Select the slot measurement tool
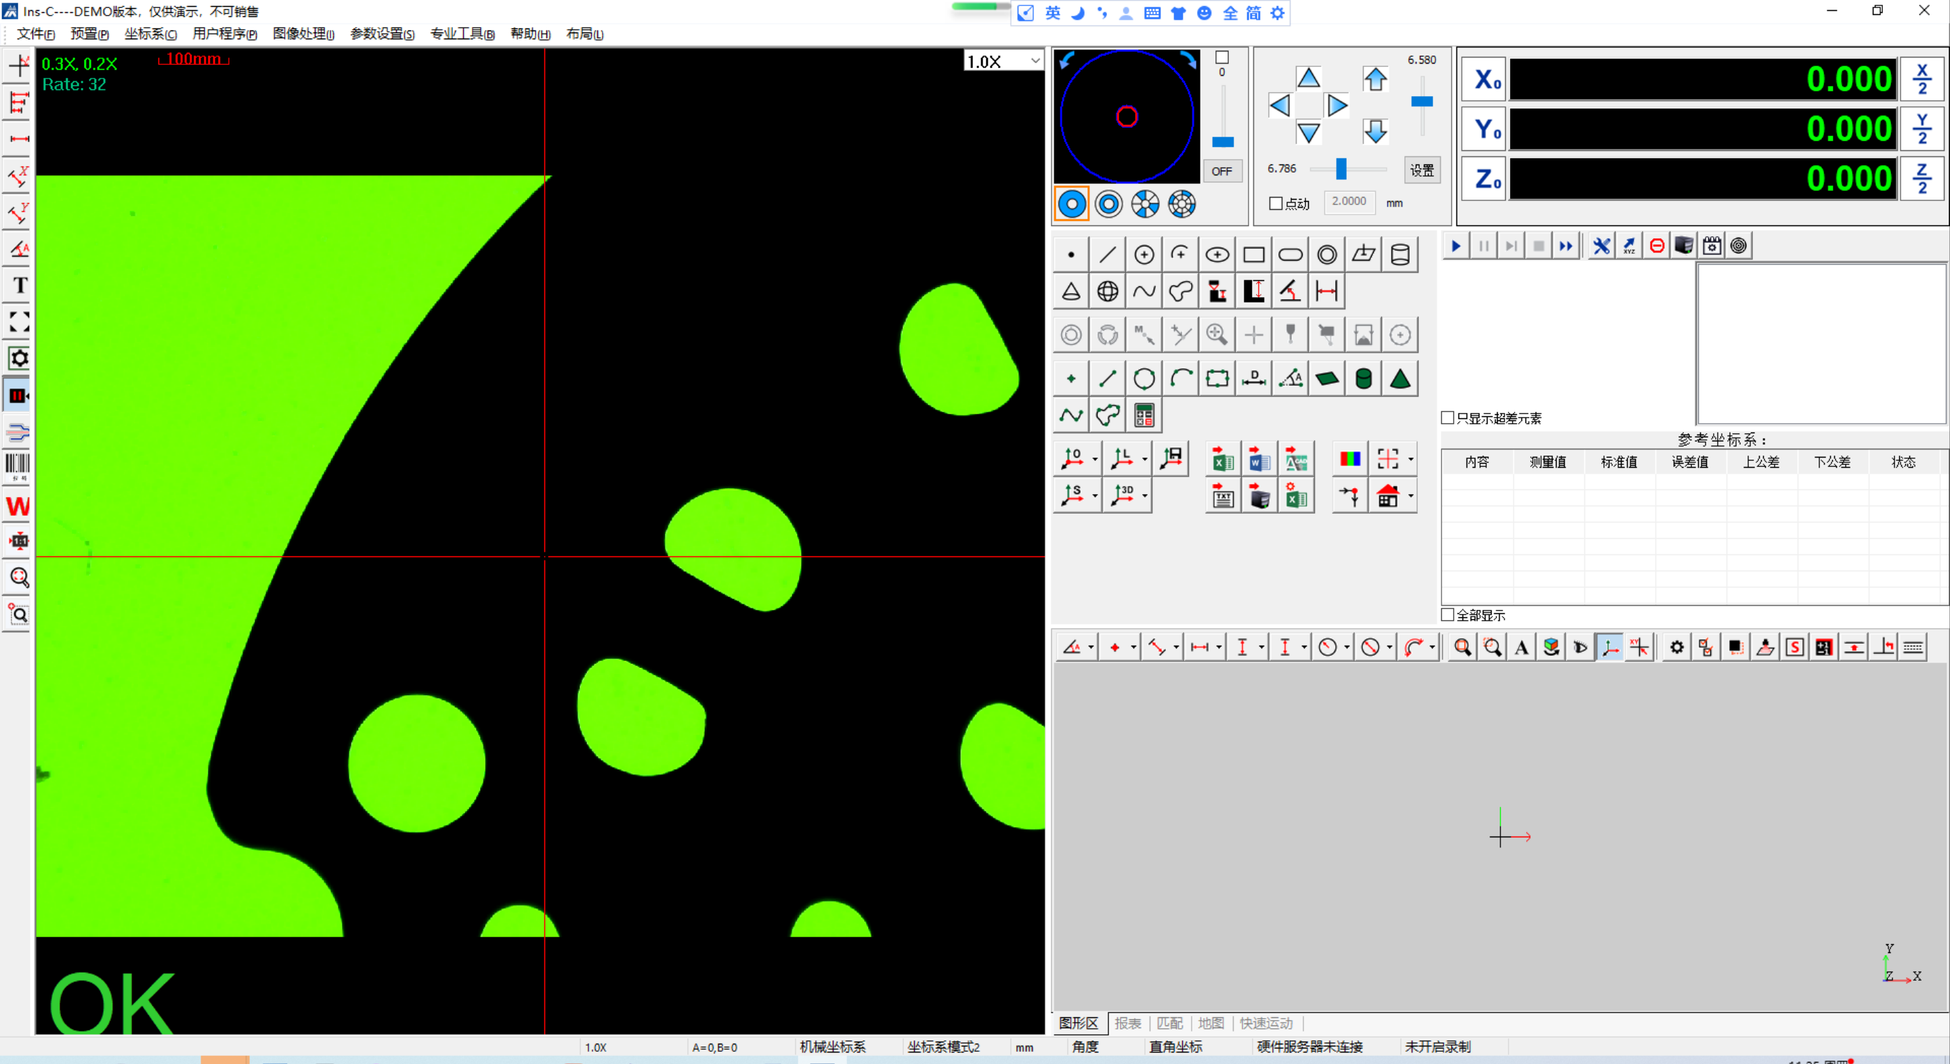The height and width of the screenshot is (1064, 1950). click(x=1290, y=255)
